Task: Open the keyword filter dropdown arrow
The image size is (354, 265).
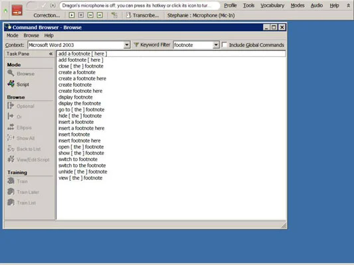Action: tap(216, 45)
